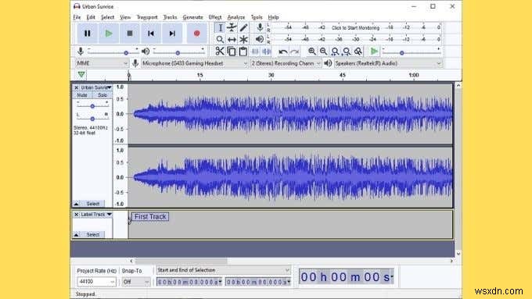Stop playback with the Stop button
532x299 pixels.
click(130, 34)
